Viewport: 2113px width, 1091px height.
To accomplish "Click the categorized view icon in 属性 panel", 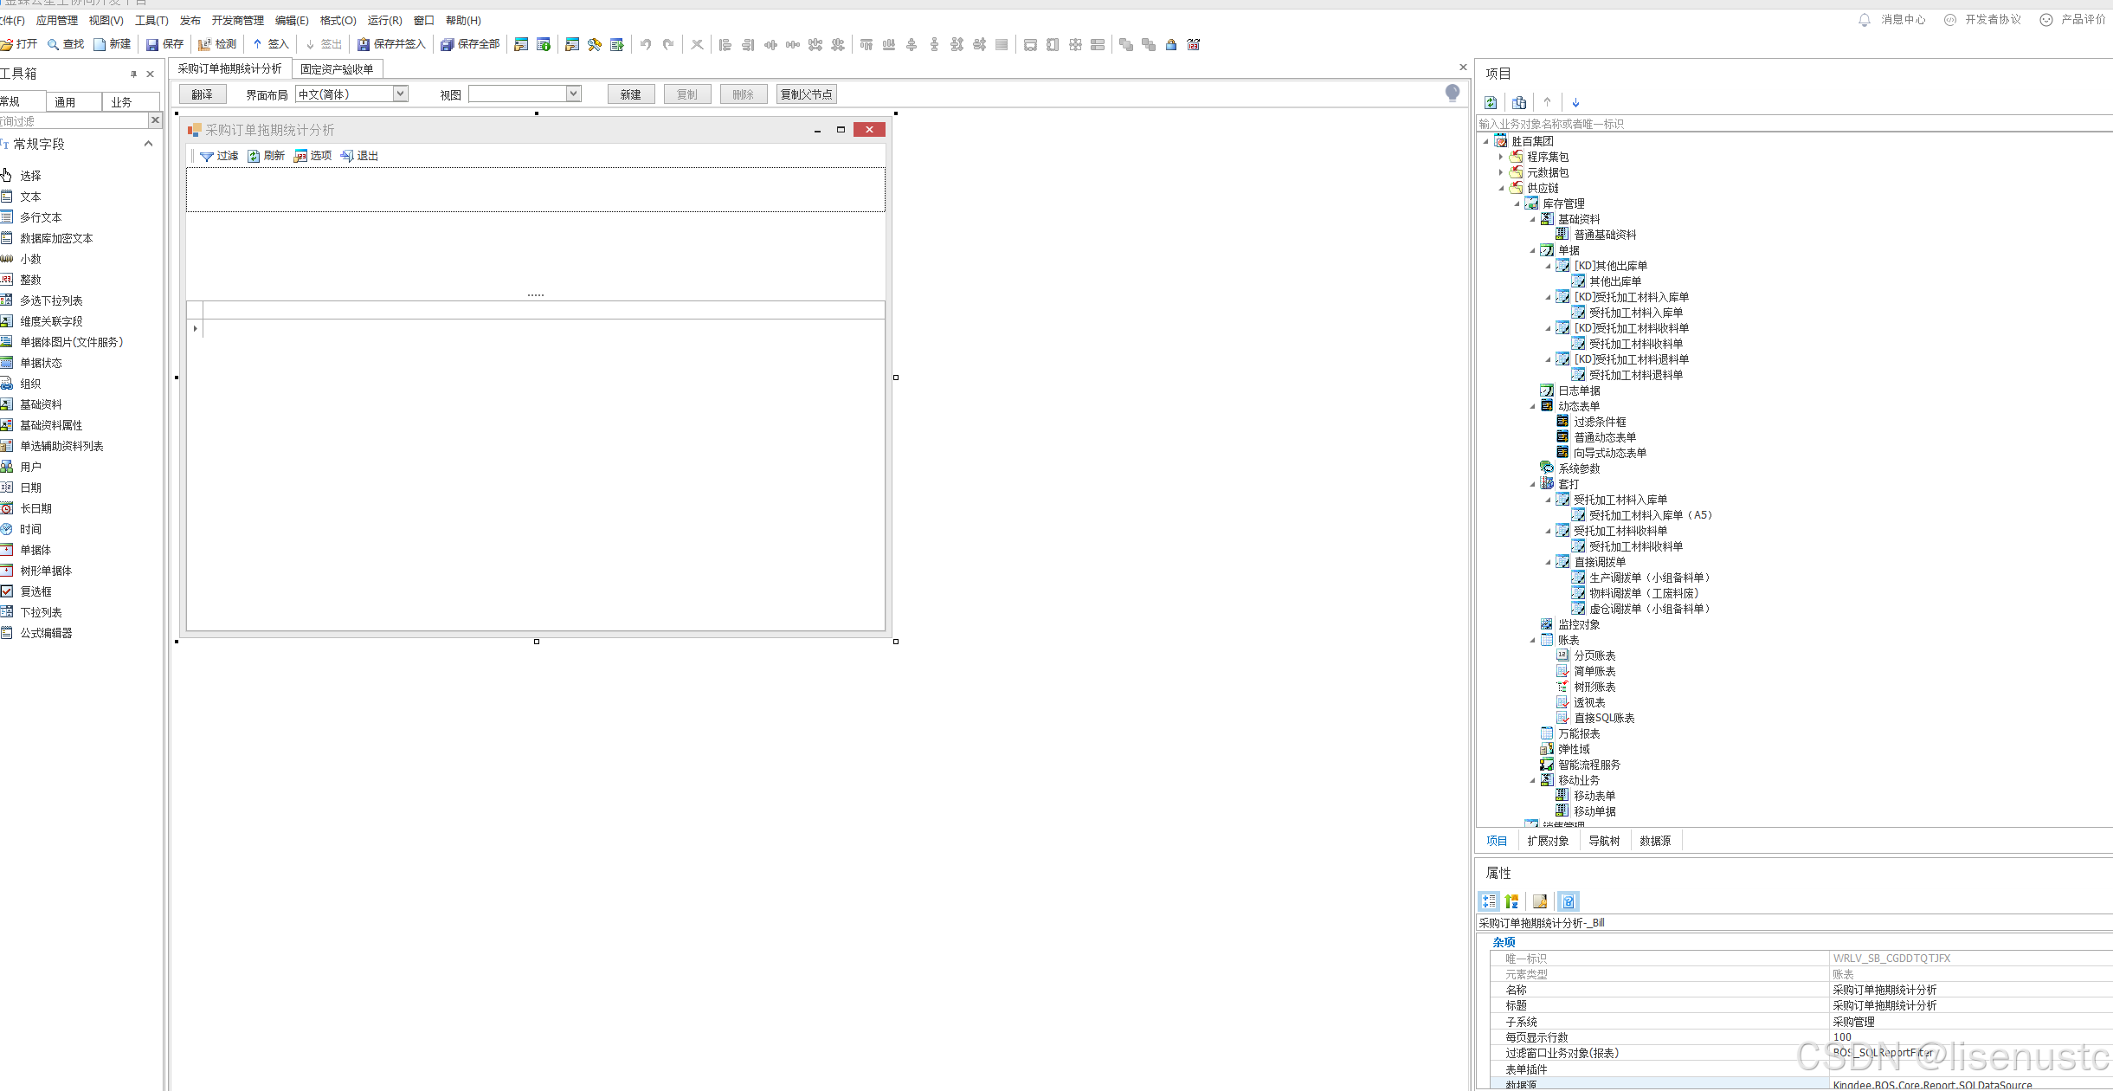I will click(1489, 901).
